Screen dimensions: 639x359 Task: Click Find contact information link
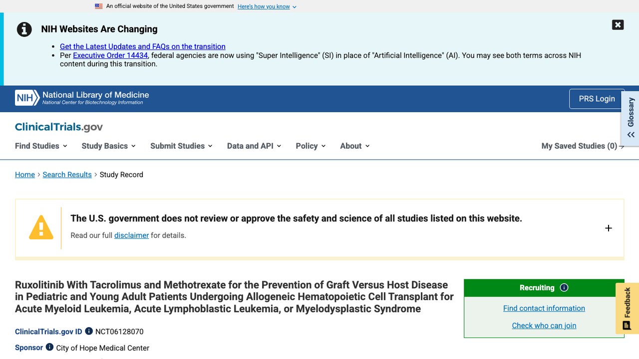pos(544,308)
